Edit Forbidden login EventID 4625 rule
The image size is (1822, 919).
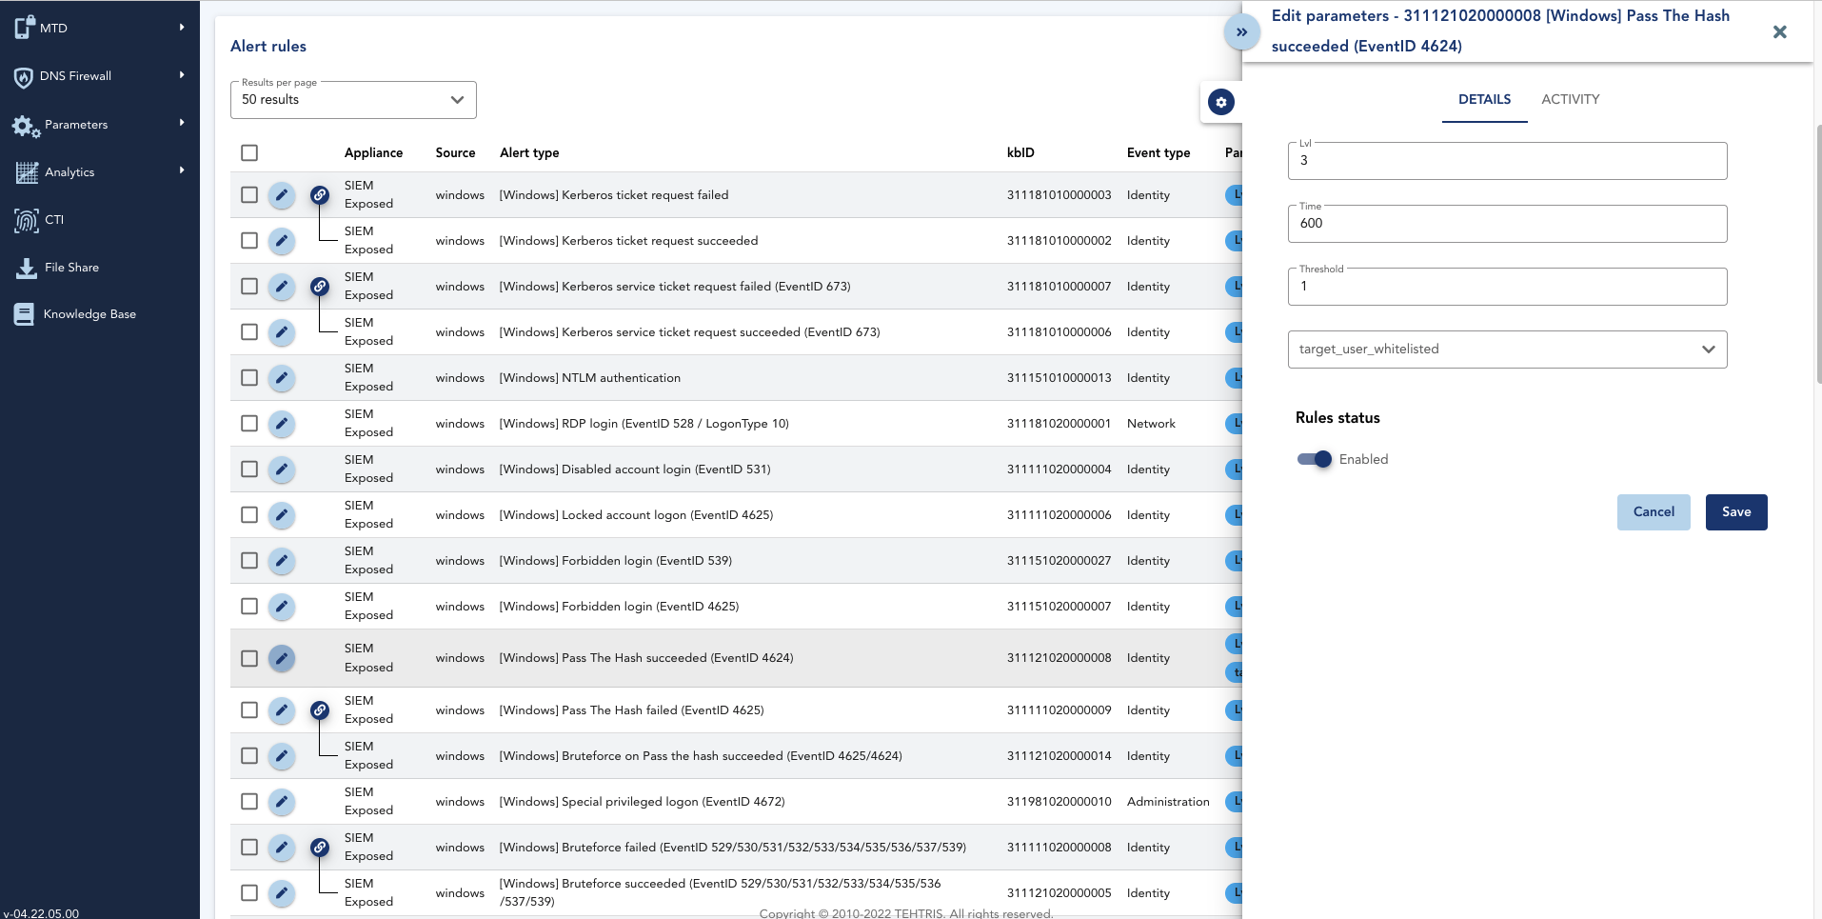click(281, 607)
